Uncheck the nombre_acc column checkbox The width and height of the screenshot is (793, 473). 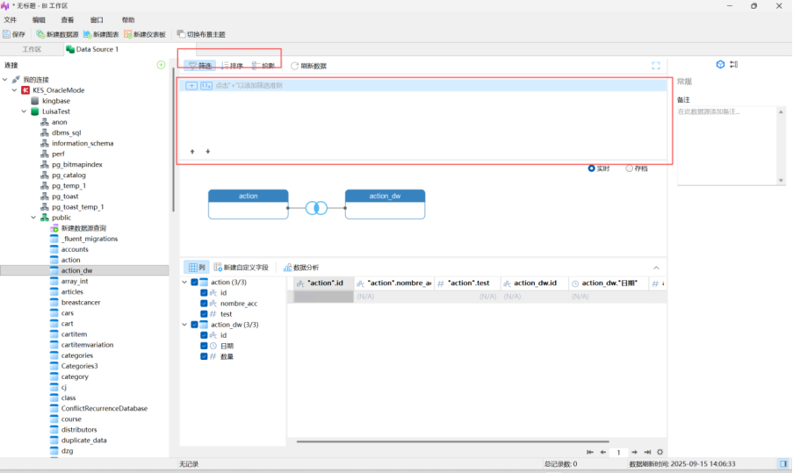coord(204,303)
